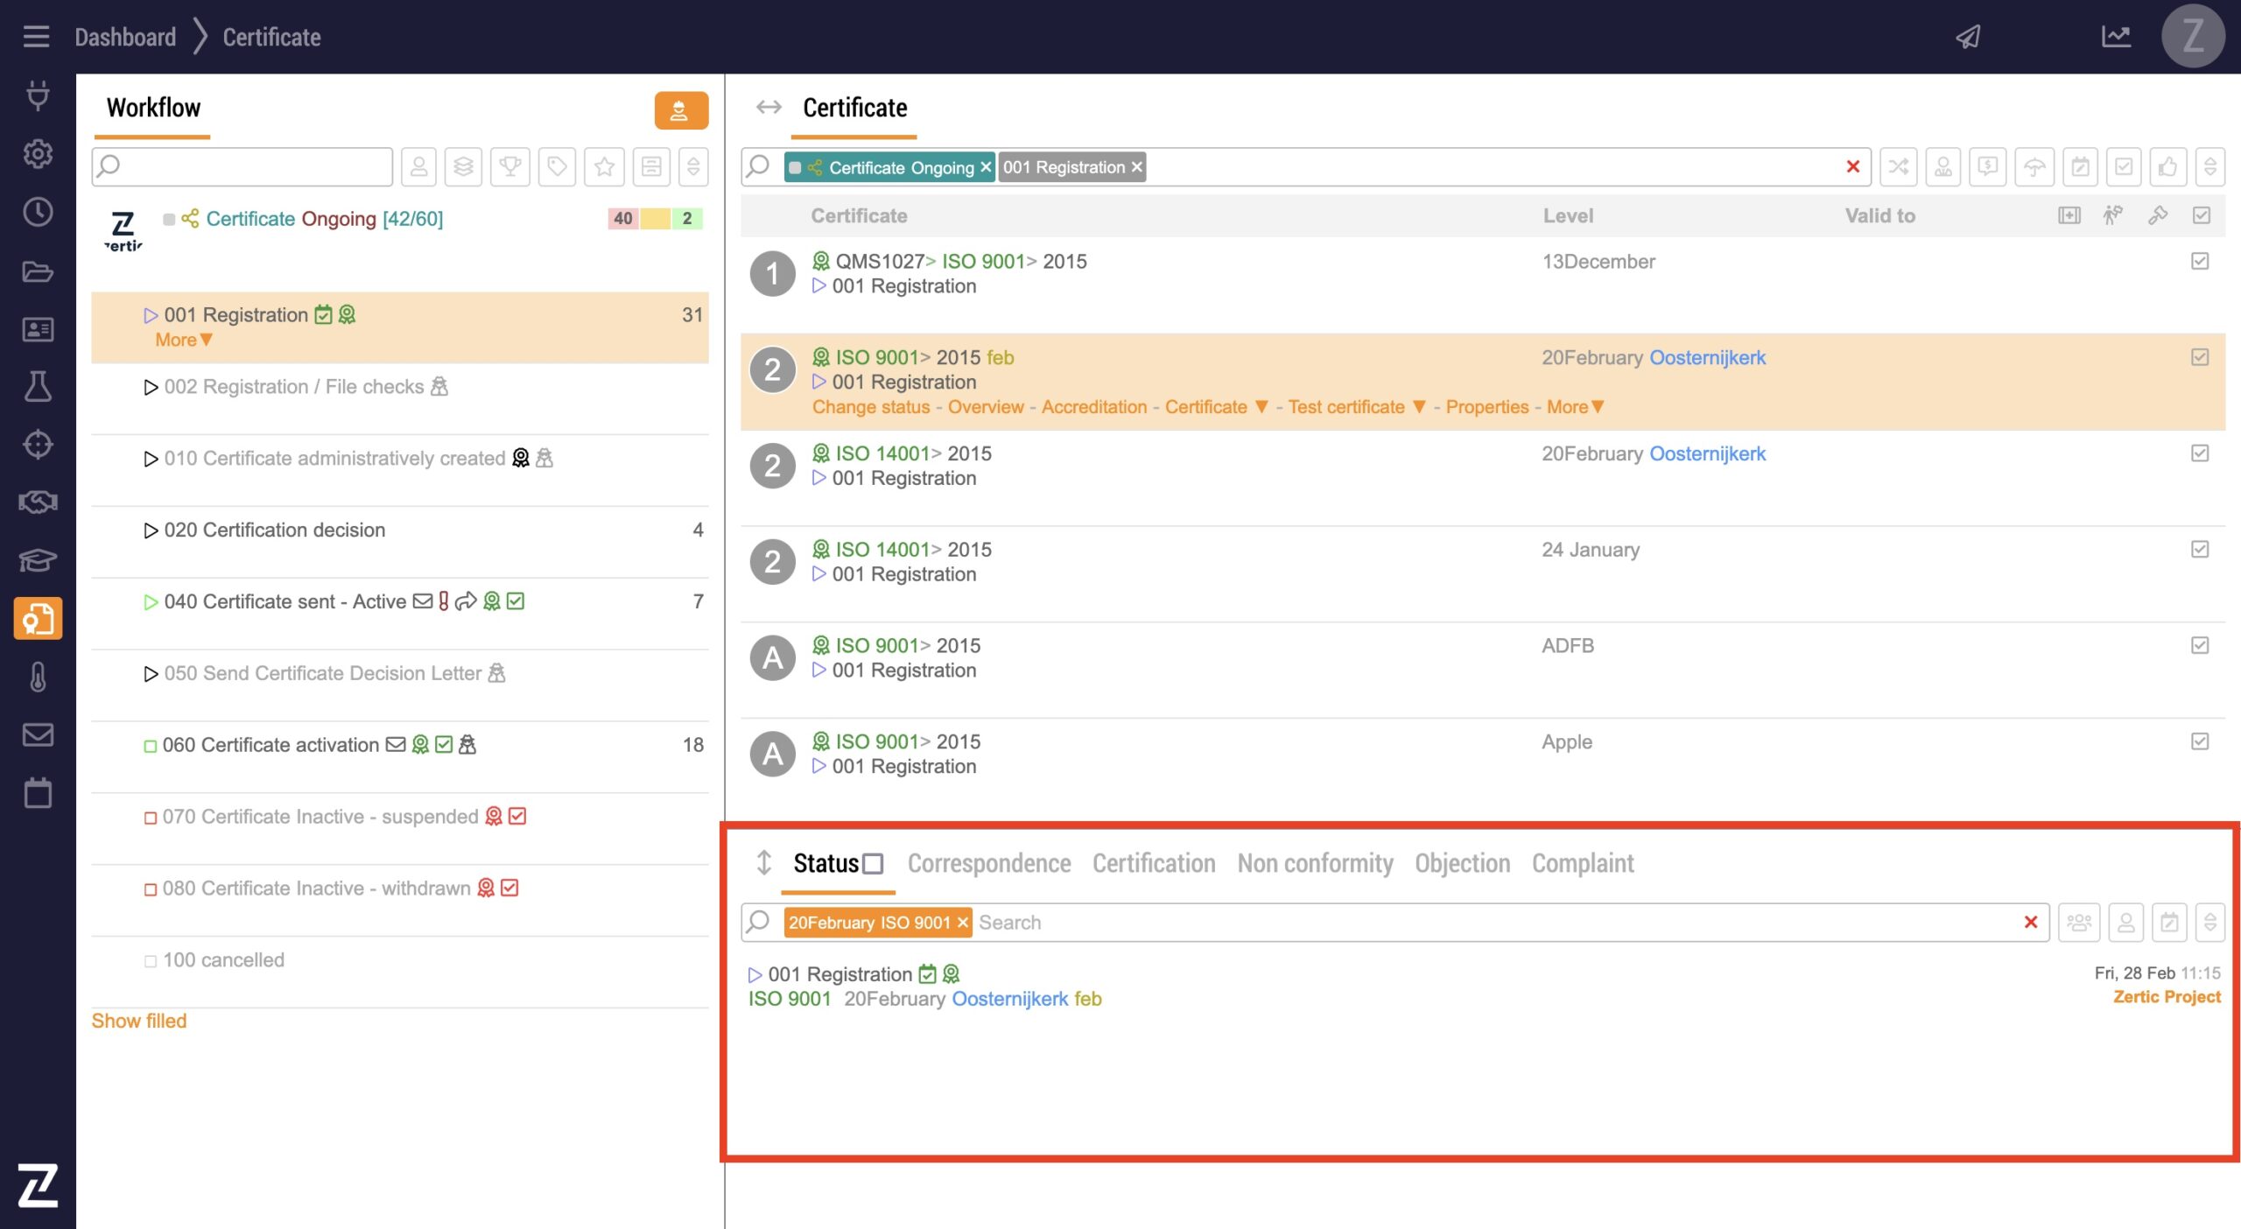Click the lab flask sidebar icon
This screenshot has height=1229, width=2241.
[38, 386]
